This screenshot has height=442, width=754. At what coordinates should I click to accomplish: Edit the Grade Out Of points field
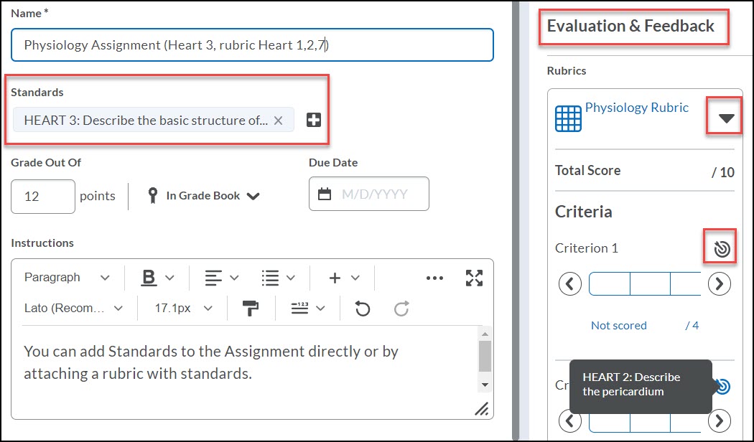coord(43,197)
